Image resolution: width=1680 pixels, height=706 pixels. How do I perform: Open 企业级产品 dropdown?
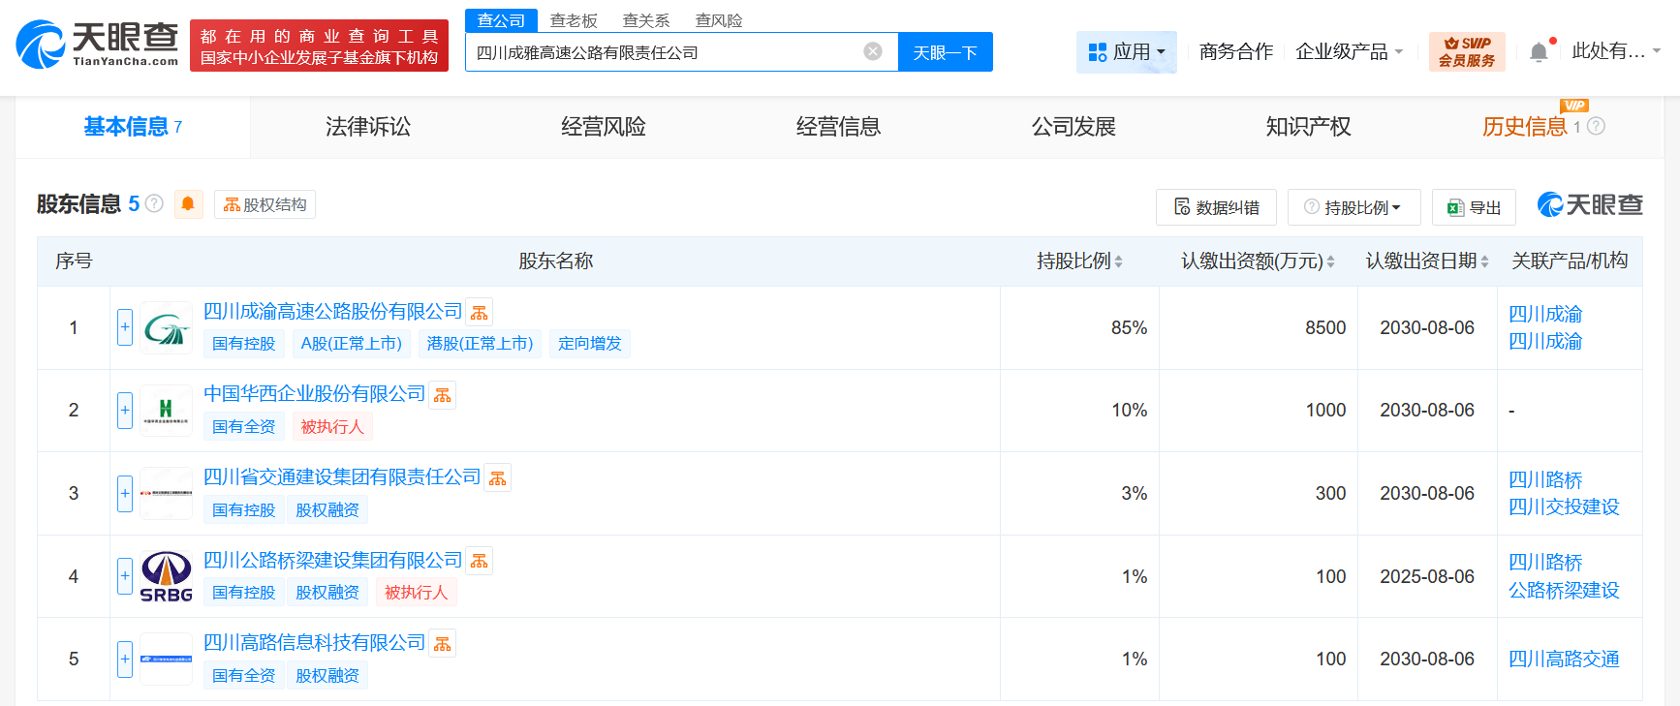(1349, 51)
